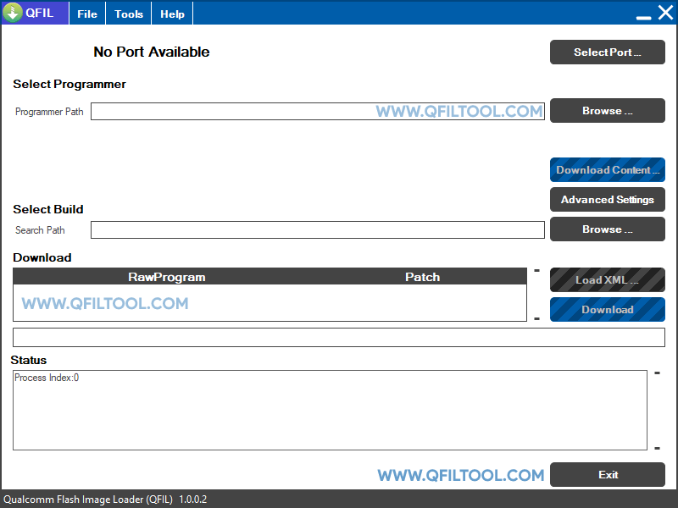Open Advanced Settings
This screenshot has height=508, width=678.
(x=607, y=200)
